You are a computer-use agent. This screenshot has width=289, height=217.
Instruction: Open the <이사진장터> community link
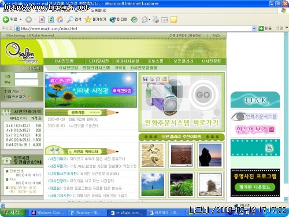[58, 181]
